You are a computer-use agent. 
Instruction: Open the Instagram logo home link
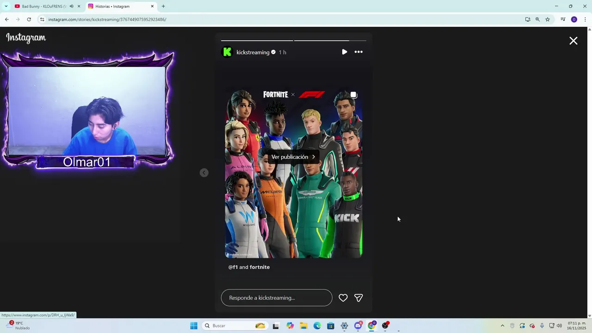pos(26,38)
